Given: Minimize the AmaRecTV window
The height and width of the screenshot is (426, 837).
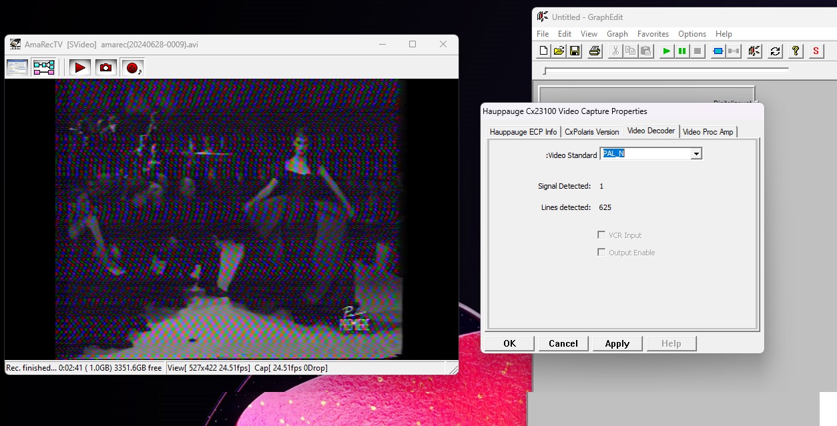Looking at the screenshot, I should 382,45.
